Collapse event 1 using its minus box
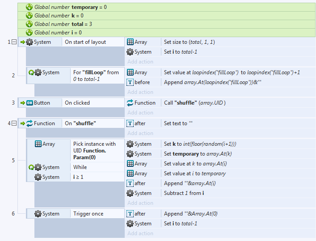 click(13, 42)
